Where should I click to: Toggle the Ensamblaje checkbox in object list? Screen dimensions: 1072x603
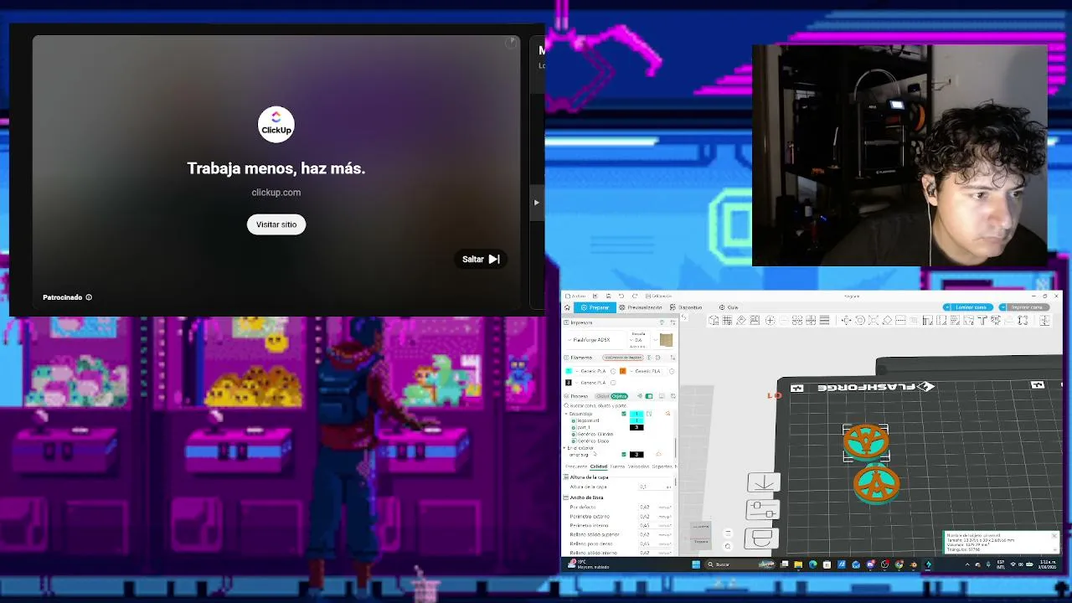tap(623, 414)
